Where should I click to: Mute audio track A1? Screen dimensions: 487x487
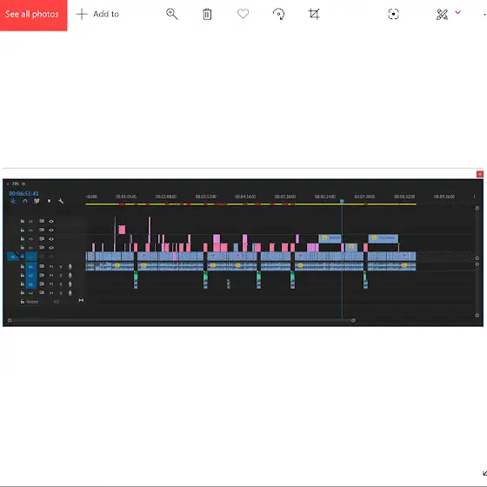(x=51, y=266)
